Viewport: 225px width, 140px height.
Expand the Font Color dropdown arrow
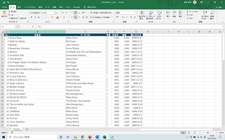(60, 17)
